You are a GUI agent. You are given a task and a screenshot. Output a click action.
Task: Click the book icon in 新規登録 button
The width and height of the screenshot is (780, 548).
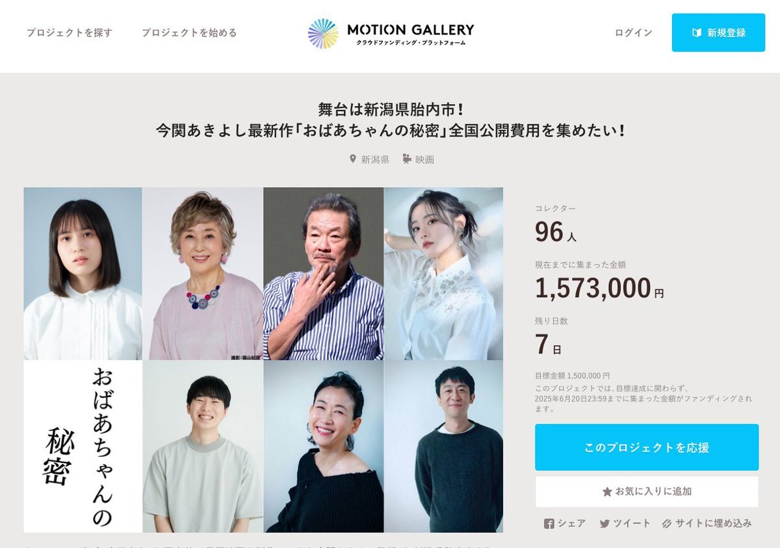tap(697, 33)
